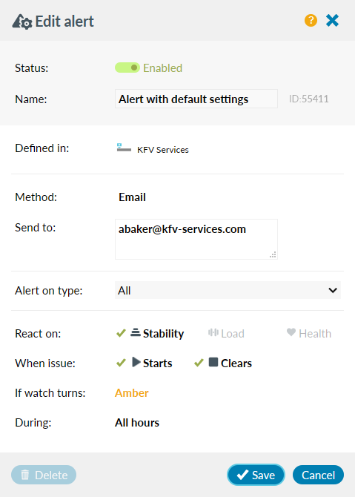
Task: Enable the Health heart option
Action: pyautogui.click(x=309, y=334)
